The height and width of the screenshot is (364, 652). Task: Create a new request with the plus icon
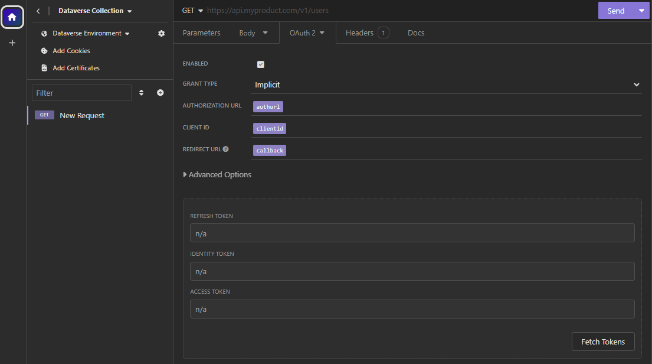[x=160, y=93]
